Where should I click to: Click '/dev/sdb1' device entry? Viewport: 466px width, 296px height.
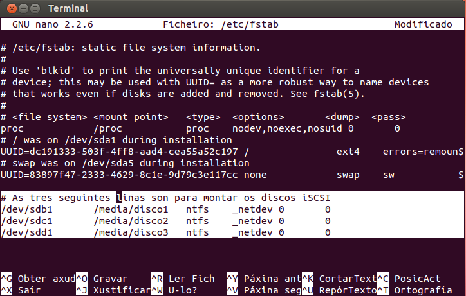[26, 209]
